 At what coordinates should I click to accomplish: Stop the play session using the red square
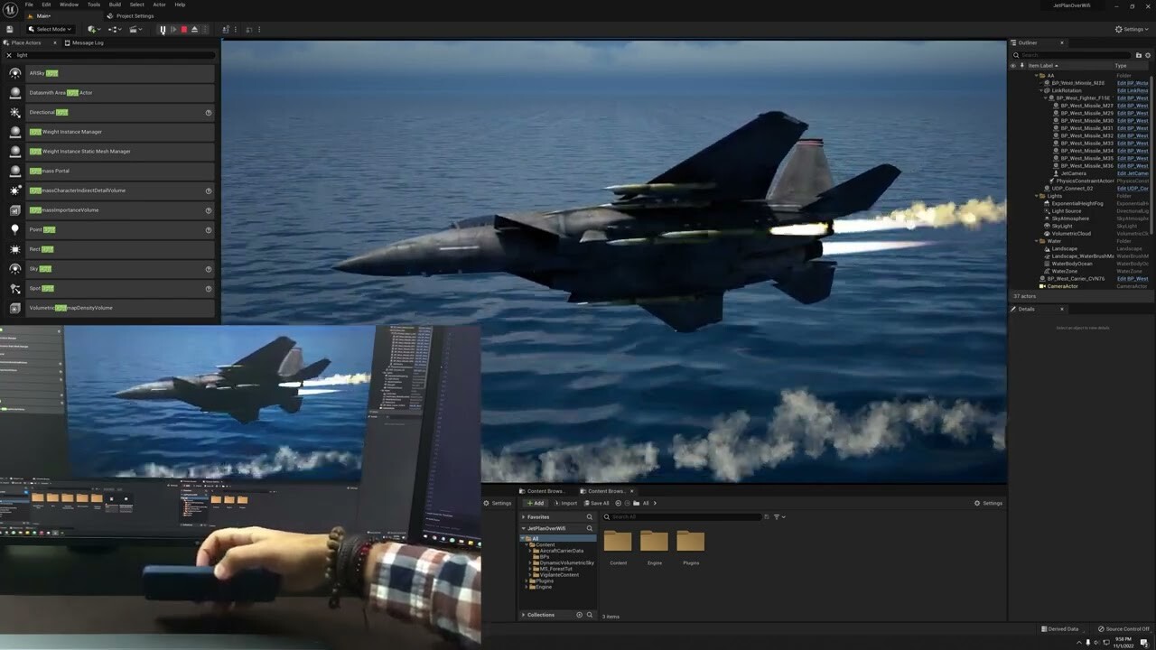click(184, 29)
